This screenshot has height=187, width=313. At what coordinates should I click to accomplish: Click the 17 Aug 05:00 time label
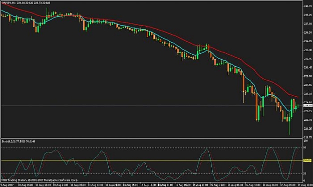pyautogui.click(x=288, y=185)
